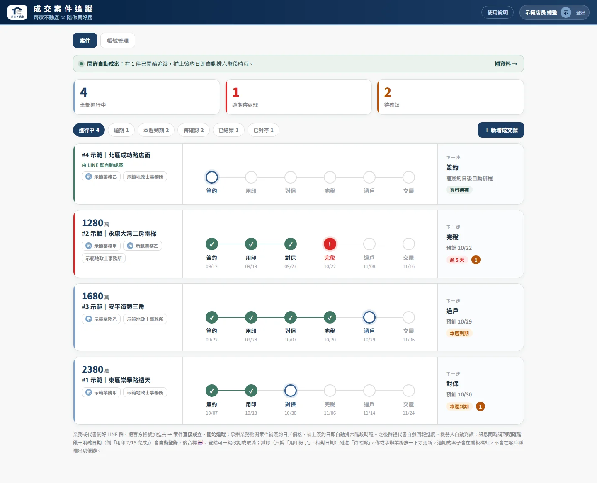The height and width of the screenshot is (483, 597).
Task: Click the 補資料 → link in banner
Action: 506,64
